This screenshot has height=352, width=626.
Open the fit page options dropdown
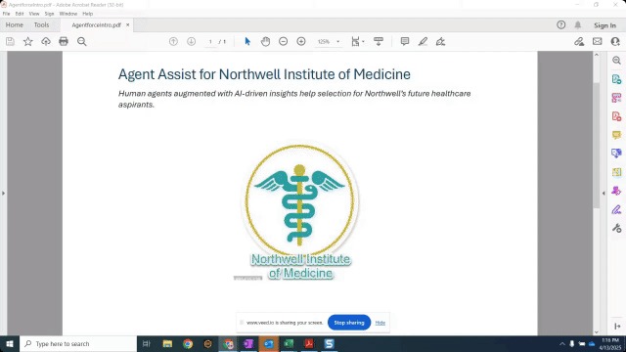coord(357,41)
